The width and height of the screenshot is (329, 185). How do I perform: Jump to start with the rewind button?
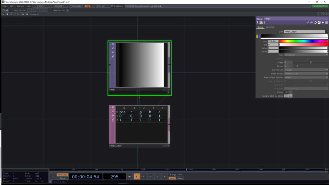click(x=129, y=176)
